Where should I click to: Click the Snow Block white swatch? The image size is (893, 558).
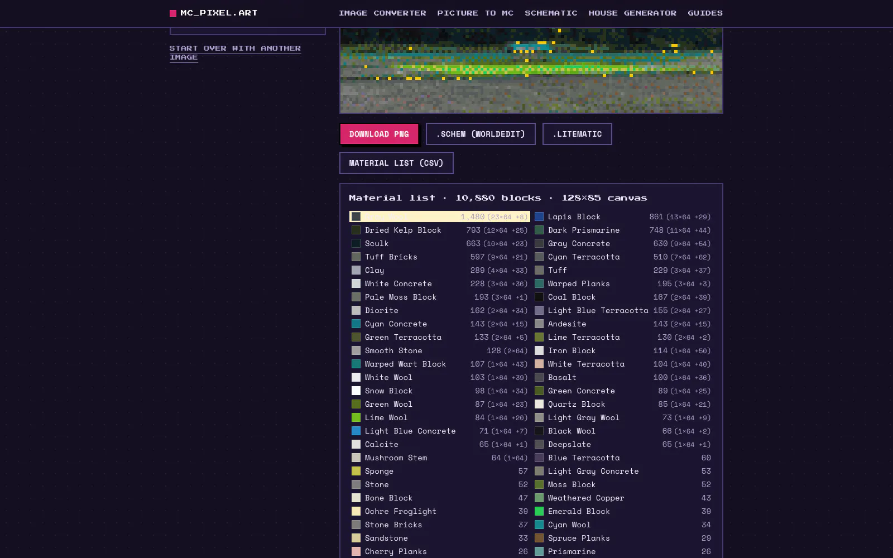(356, 391)
